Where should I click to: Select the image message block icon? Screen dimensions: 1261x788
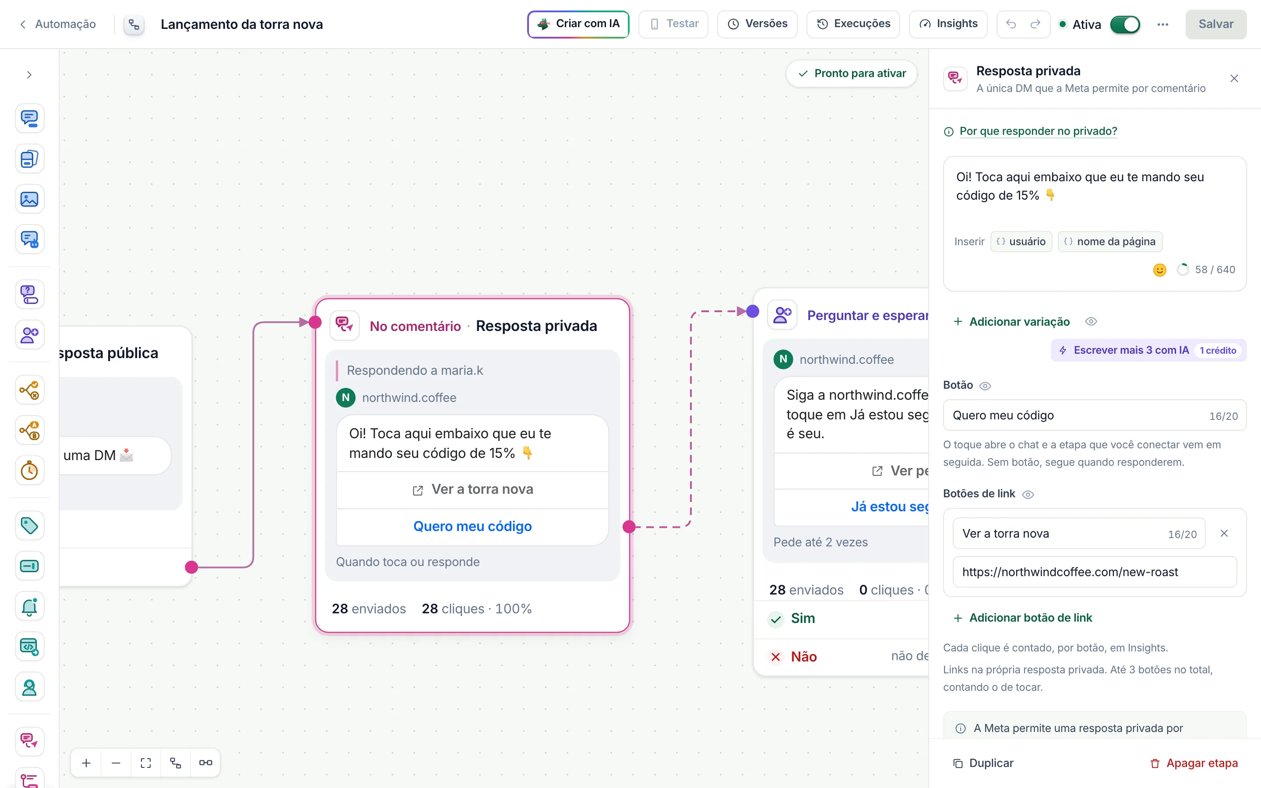(29, 199)
